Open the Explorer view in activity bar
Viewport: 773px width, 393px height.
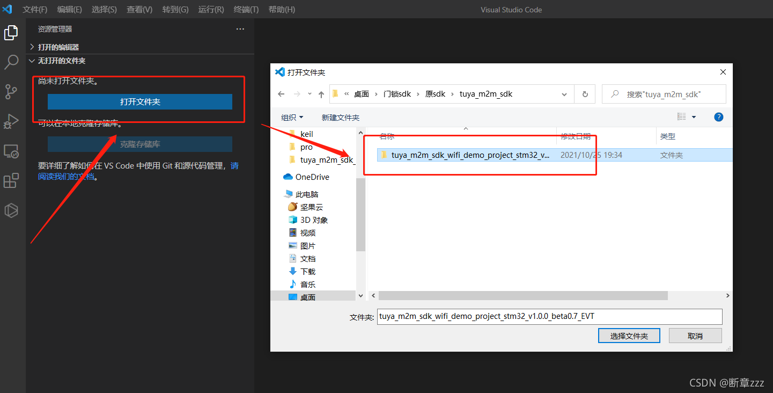(x=11, y=33)
